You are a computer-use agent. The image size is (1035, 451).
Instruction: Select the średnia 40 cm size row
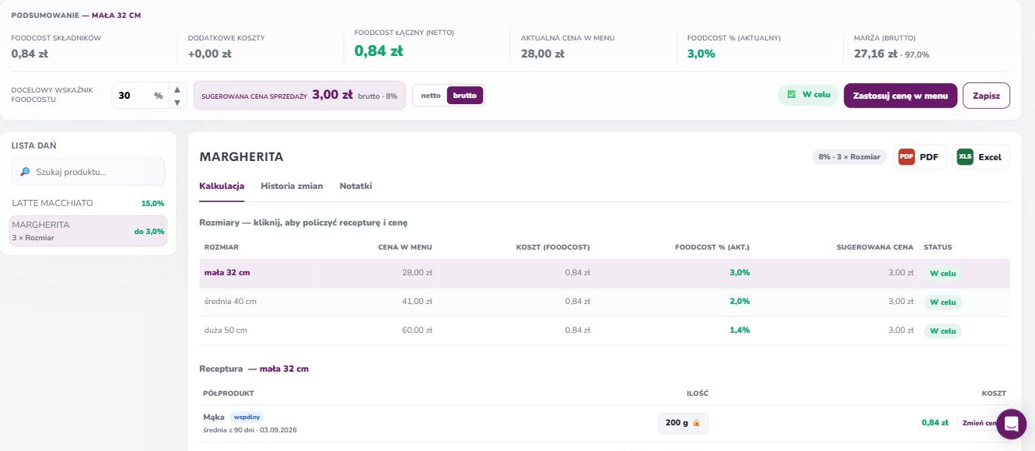[604, 302]
